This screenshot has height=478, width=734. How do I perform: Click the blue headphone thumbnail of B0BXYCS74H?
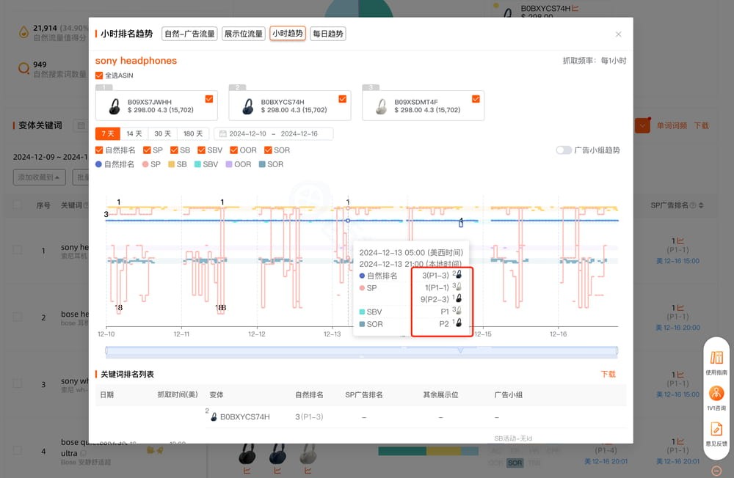click(247, 106)
